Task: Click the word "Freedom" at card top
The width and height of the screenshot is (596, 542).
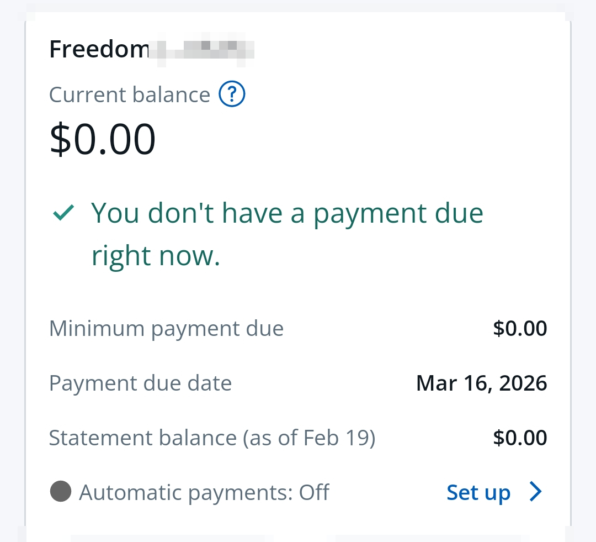Action: (x=99, y=50)
